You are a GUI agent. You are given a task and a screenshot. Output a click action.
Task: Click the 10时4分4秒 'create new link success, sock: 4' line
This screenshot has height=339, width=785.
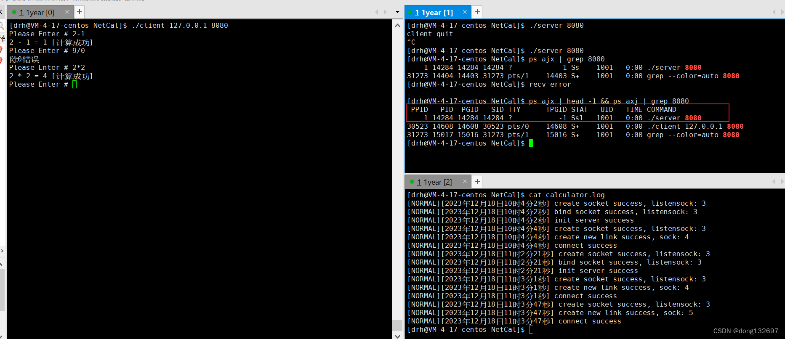point(548,237)
